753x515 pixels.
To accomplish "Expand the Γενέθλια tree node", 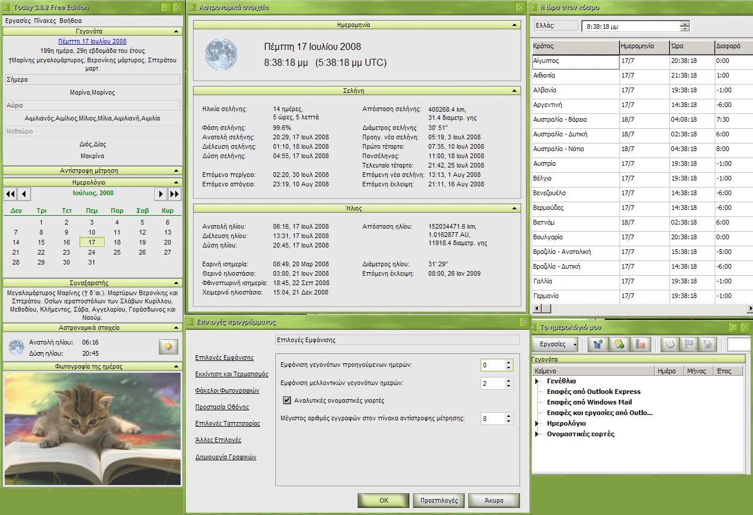I will coord(537,381).
